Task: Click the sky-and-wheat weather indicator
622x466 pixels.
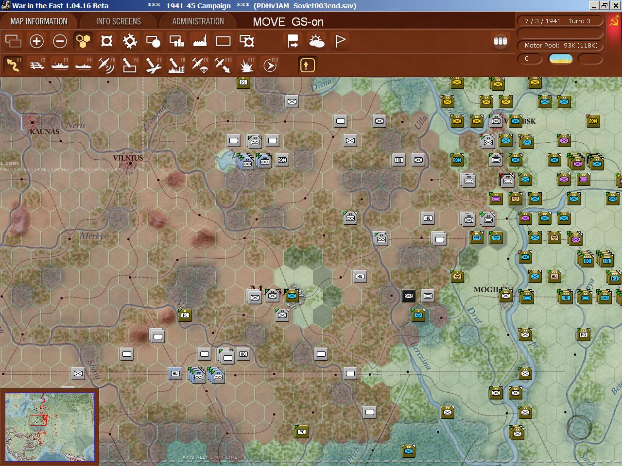Action: pyautogui.click(x=561, y=59)
